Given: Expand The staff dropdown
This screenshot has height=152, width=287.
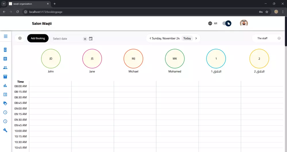Looking at the screenshot, I should click(x=267, y=38).
